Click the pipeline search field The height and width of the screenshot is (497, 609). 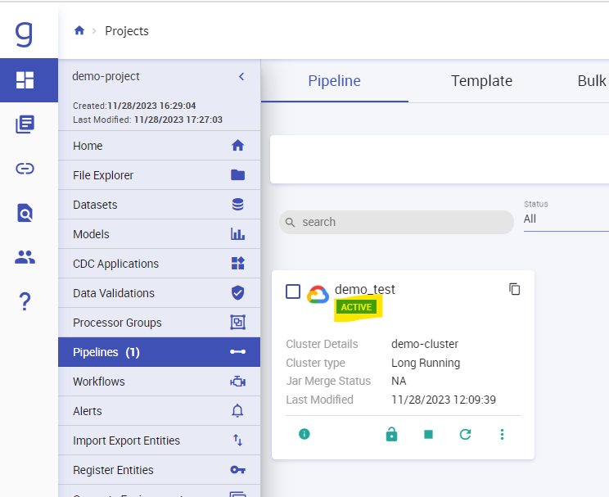[x=396, y=222]
